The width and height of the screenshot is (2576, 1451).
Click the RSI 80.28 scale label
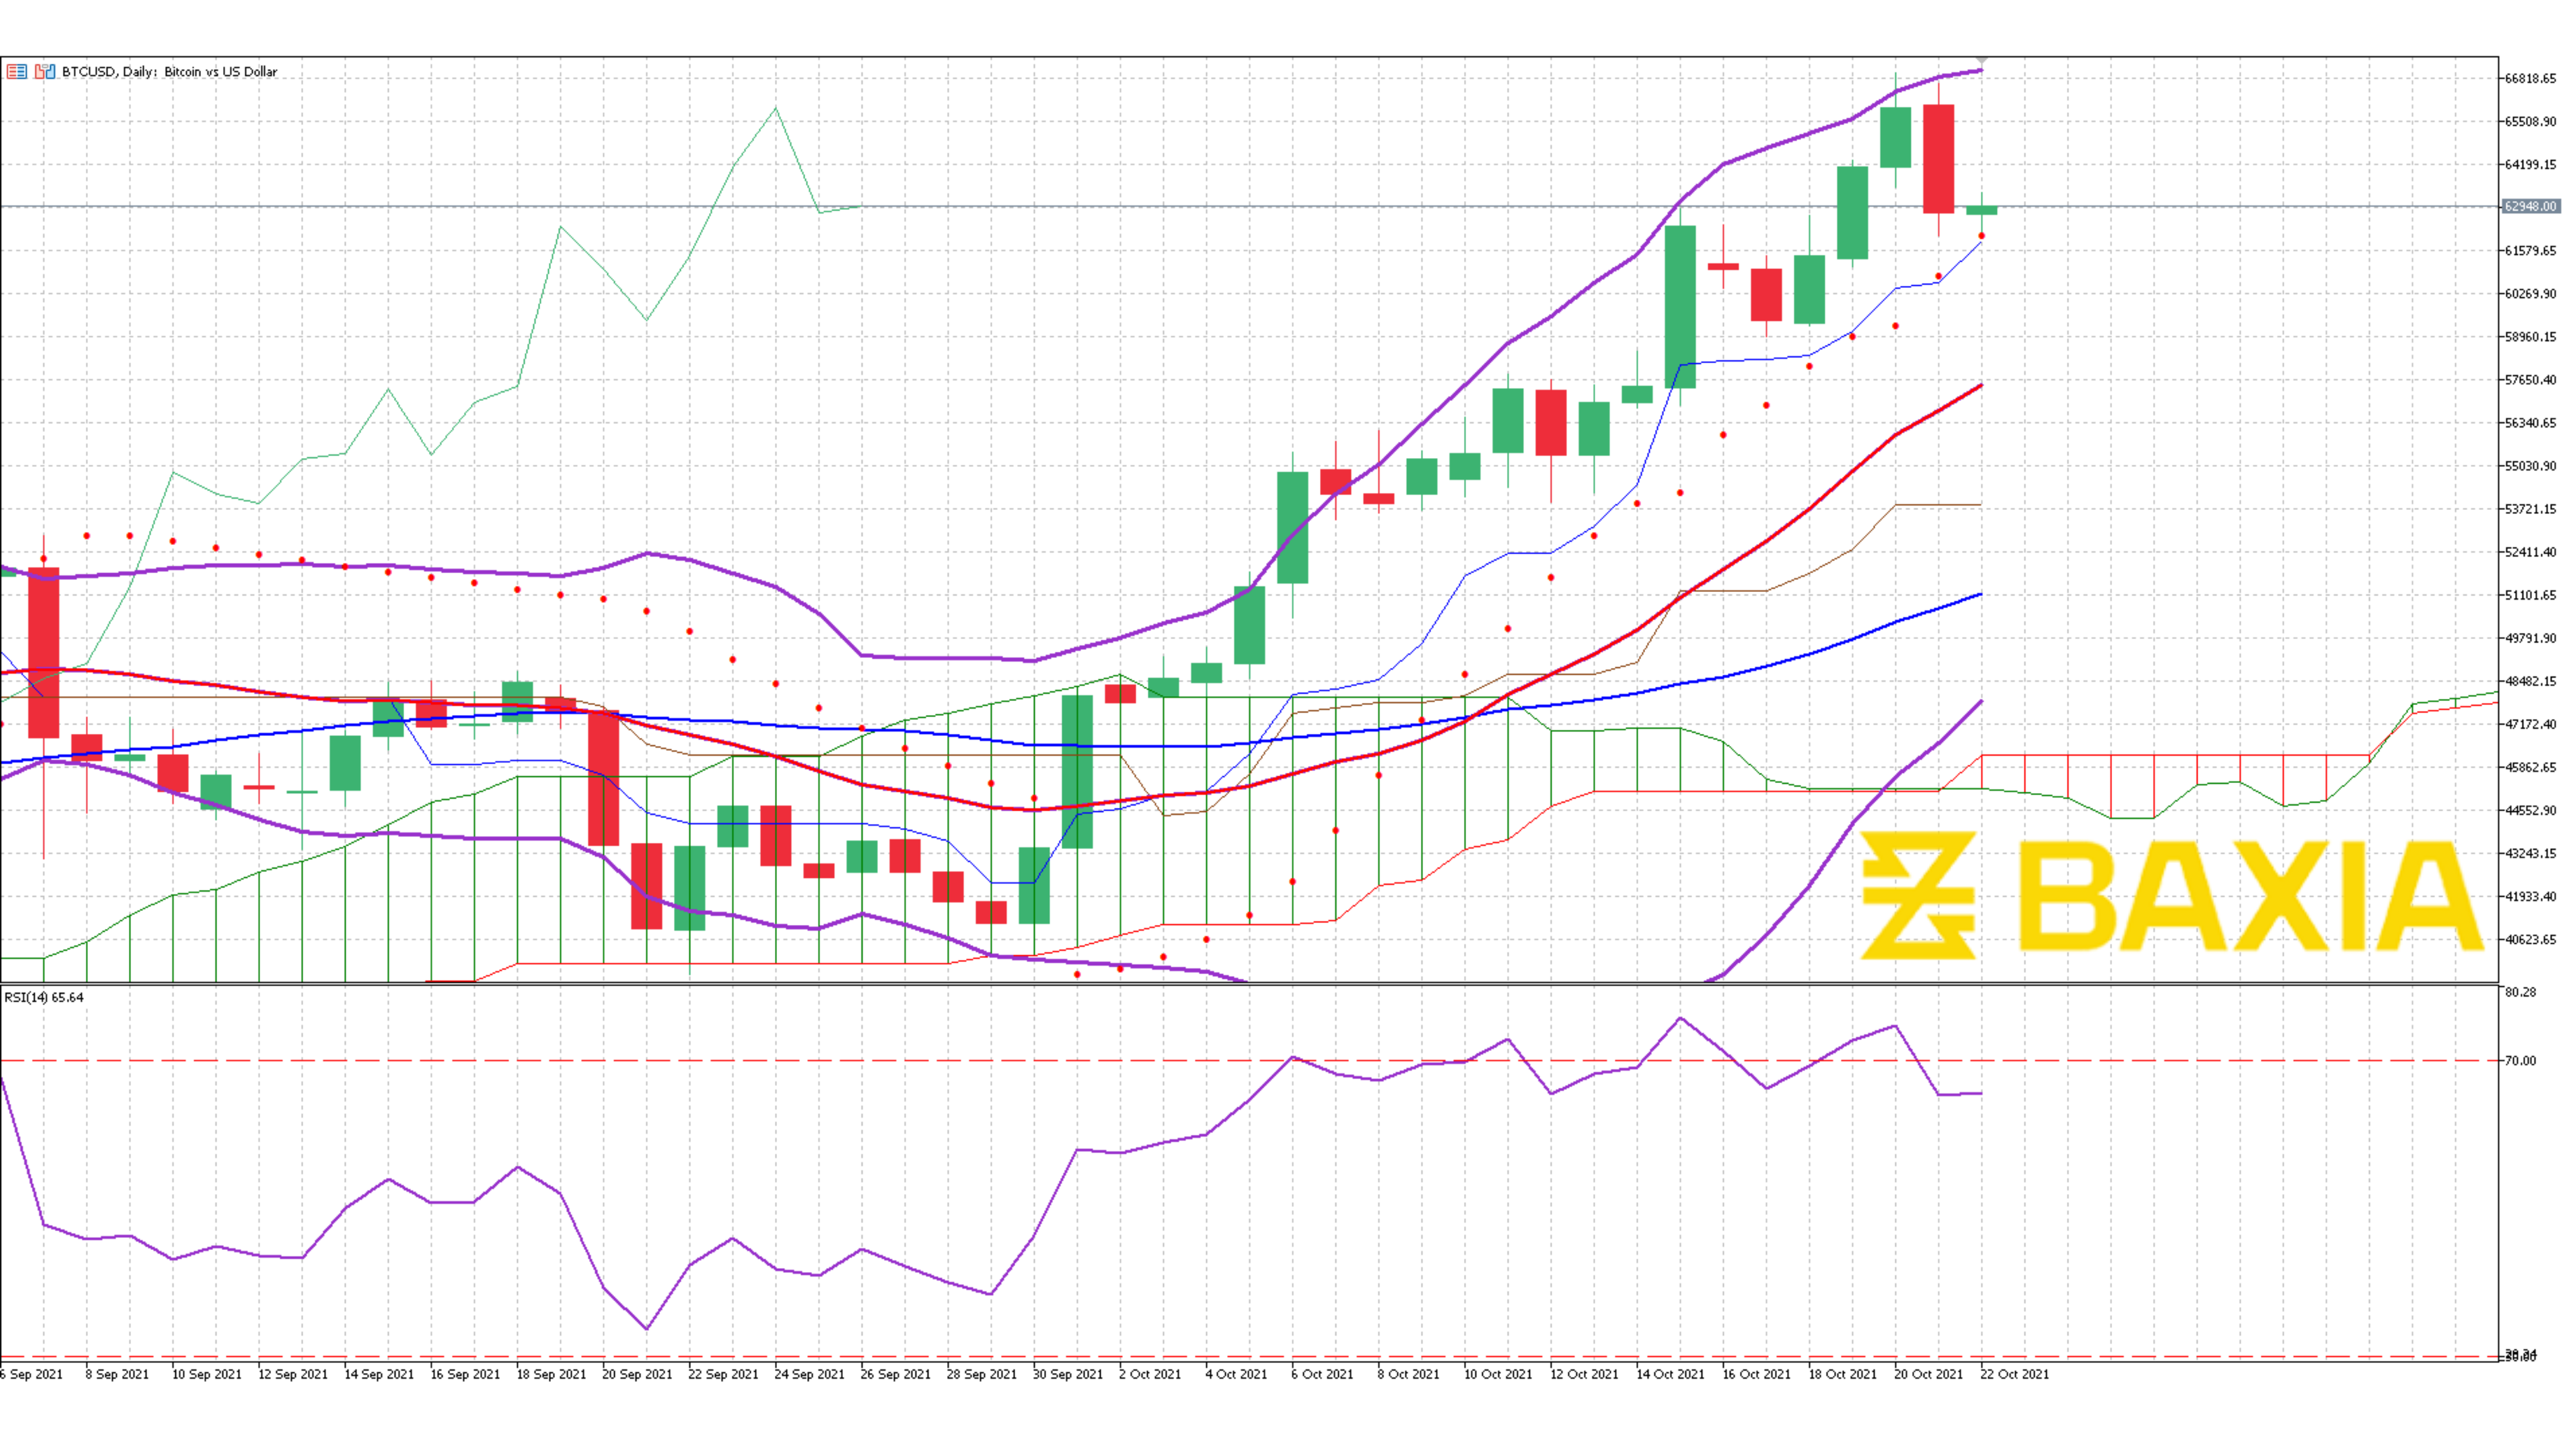tap(2520, 991)
